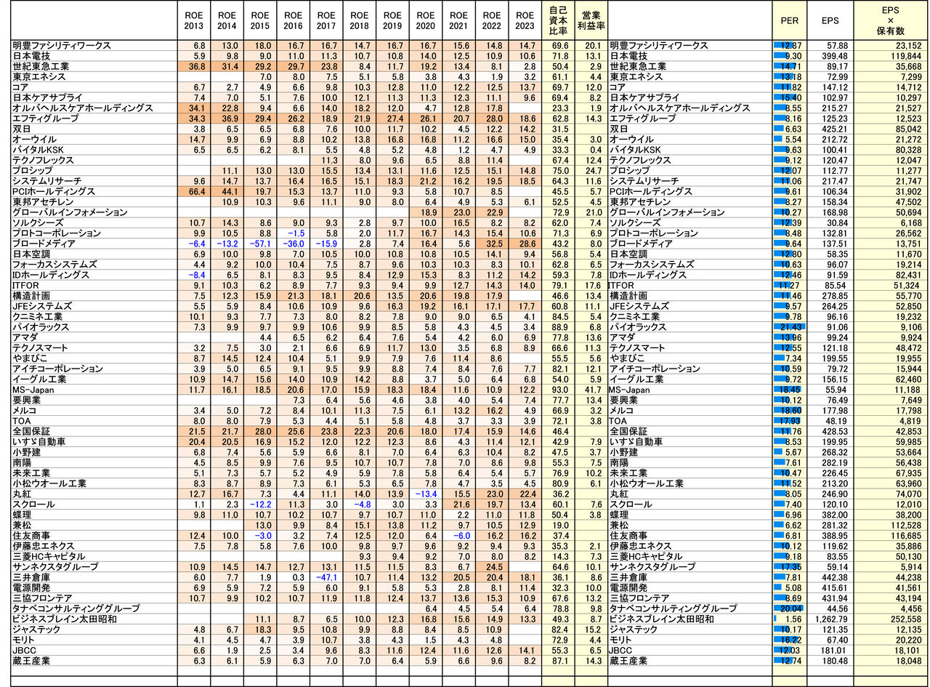Select 丸紅 ROE 2020 value -13.4
This screenshot has width=930, height=687.
(426, 493)
